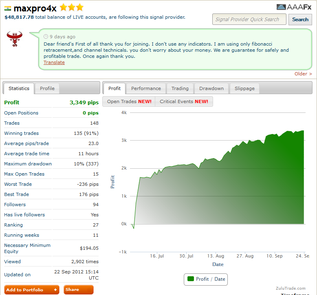Click the $48,817.78 total balance amount
317x295 pixels.
pos(19,17)
